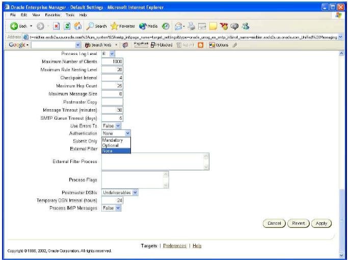Click the PageRank indicator
This screenshot has width=348, height=260.
pos(141,45)
